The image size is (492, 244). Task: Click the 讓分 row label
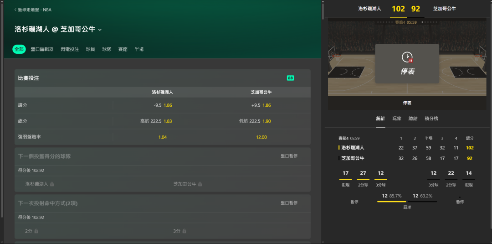pyautogui.click(x=23, y=105)
